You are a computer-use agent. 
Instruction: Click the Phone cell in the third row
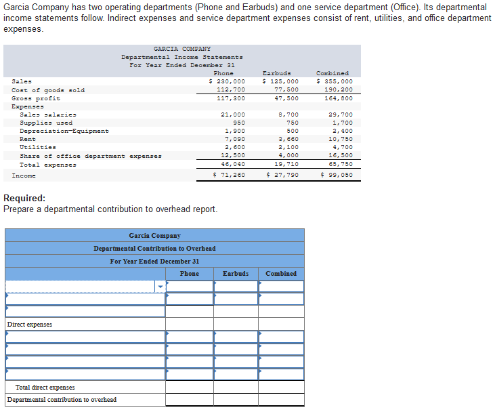[x=190, y=312]
